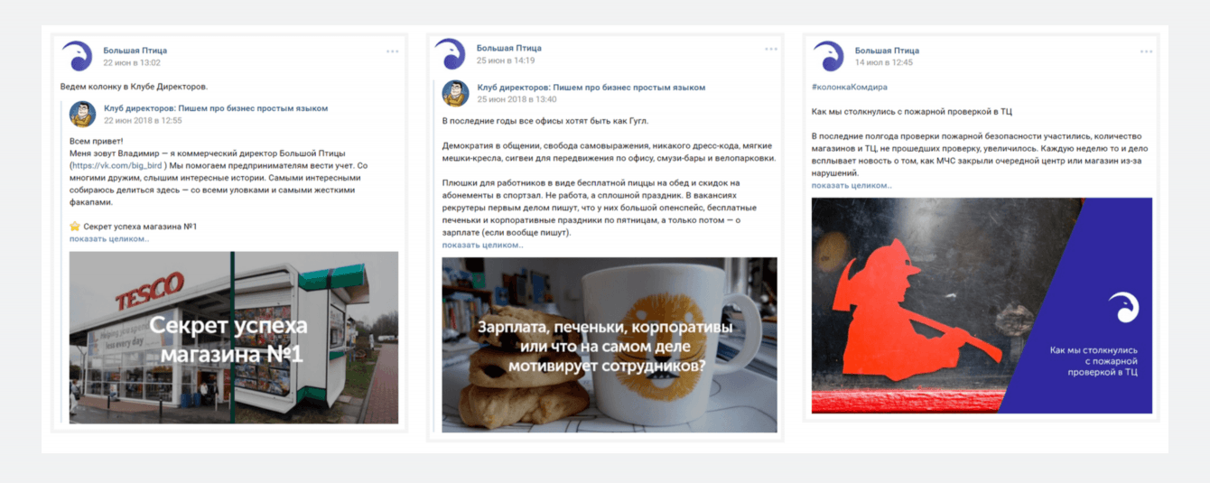Click Большая Птица avatar on the 14 июл post
Screen dimensions: 1210x483
coord(827,56)
